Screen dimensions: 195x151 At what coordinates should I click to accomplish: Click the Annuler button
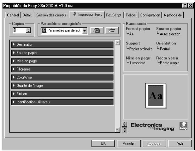(129, 143)
